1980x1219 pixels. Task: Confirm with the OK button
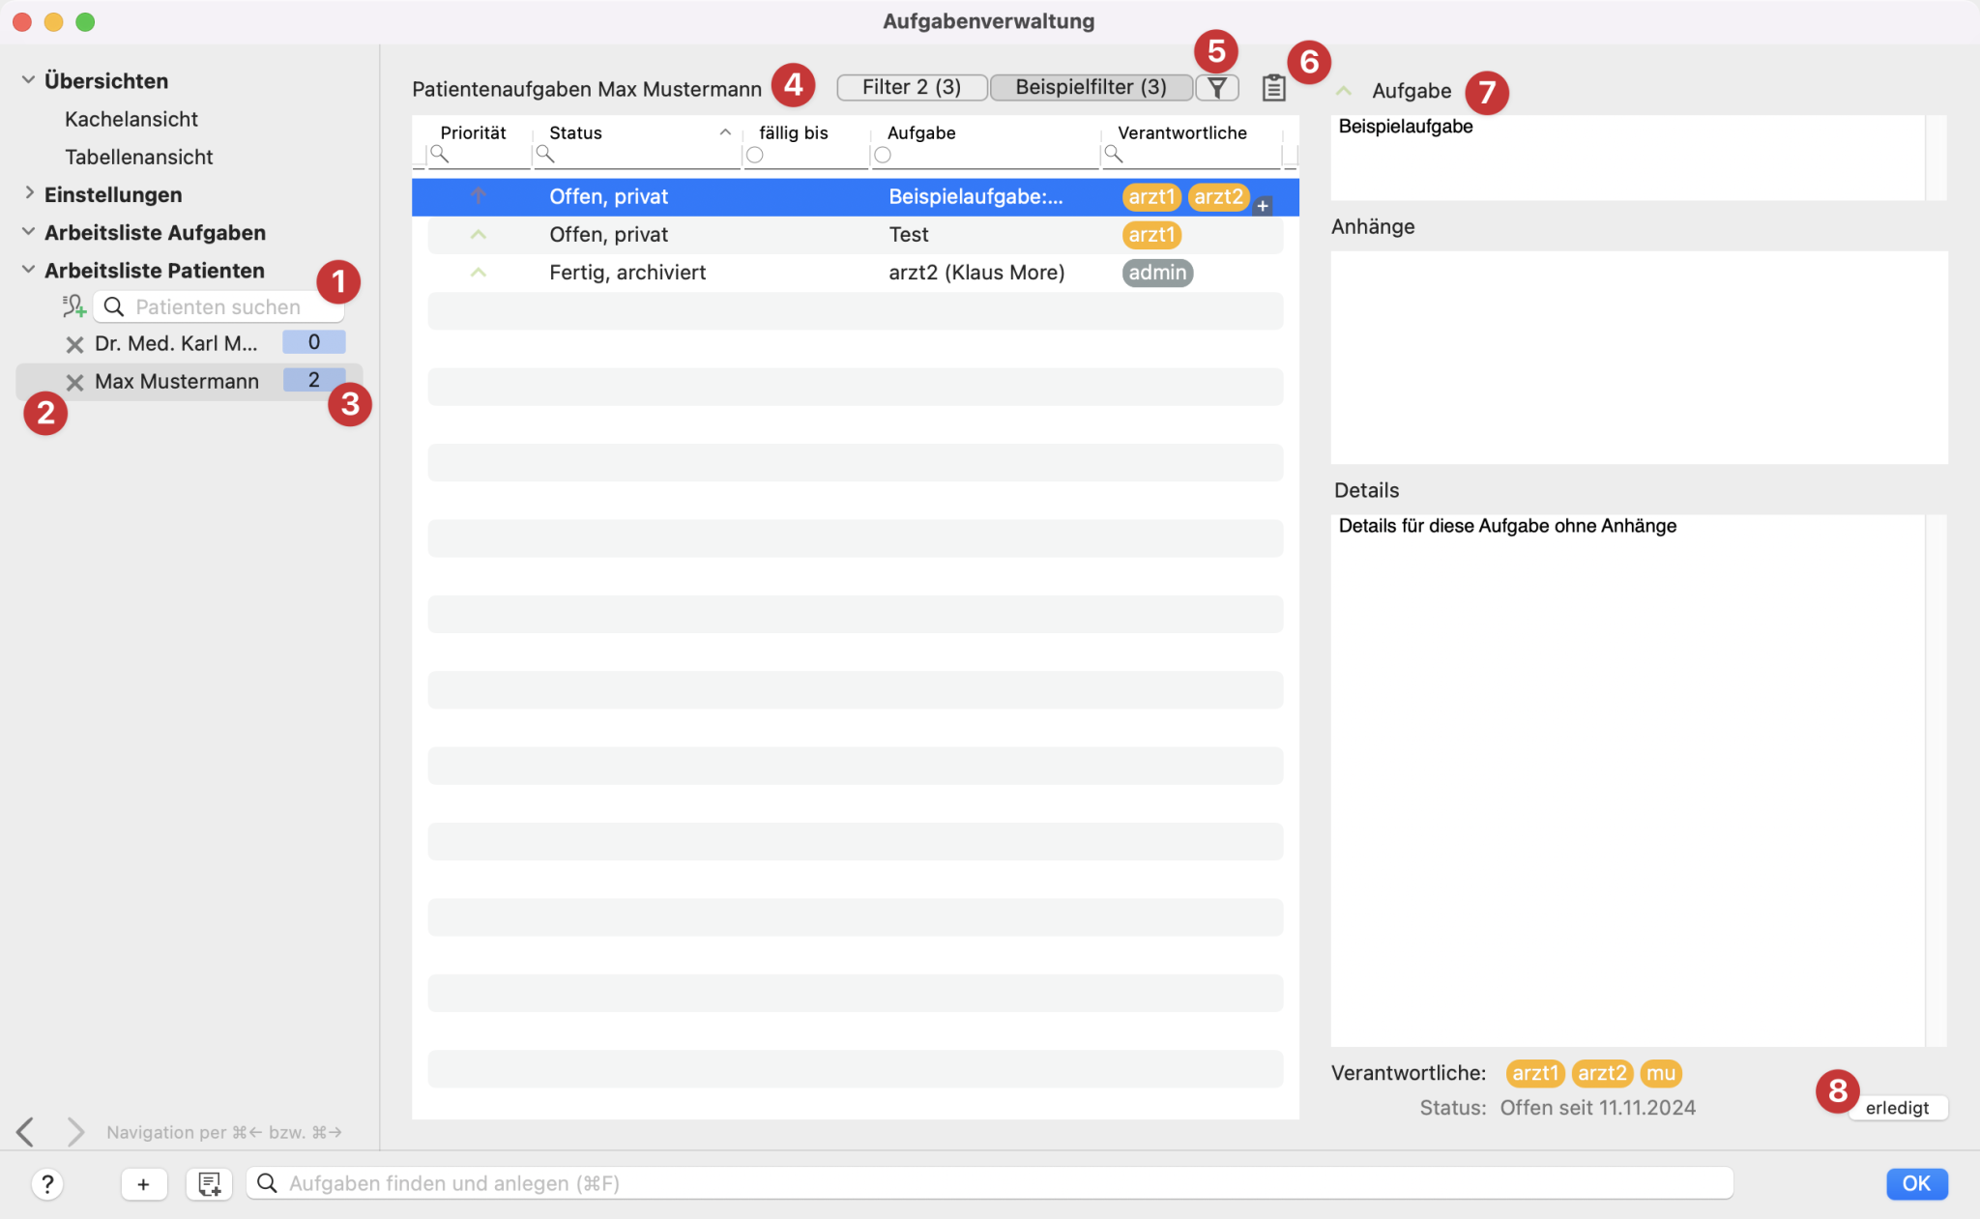click(1916, 1183)
